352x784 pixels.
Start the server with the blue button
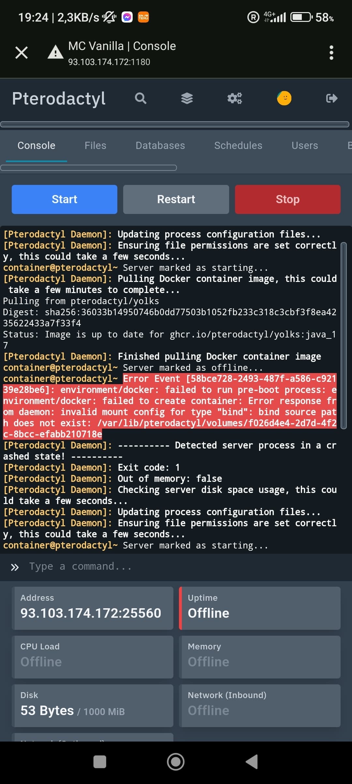(x=65, y=200)
